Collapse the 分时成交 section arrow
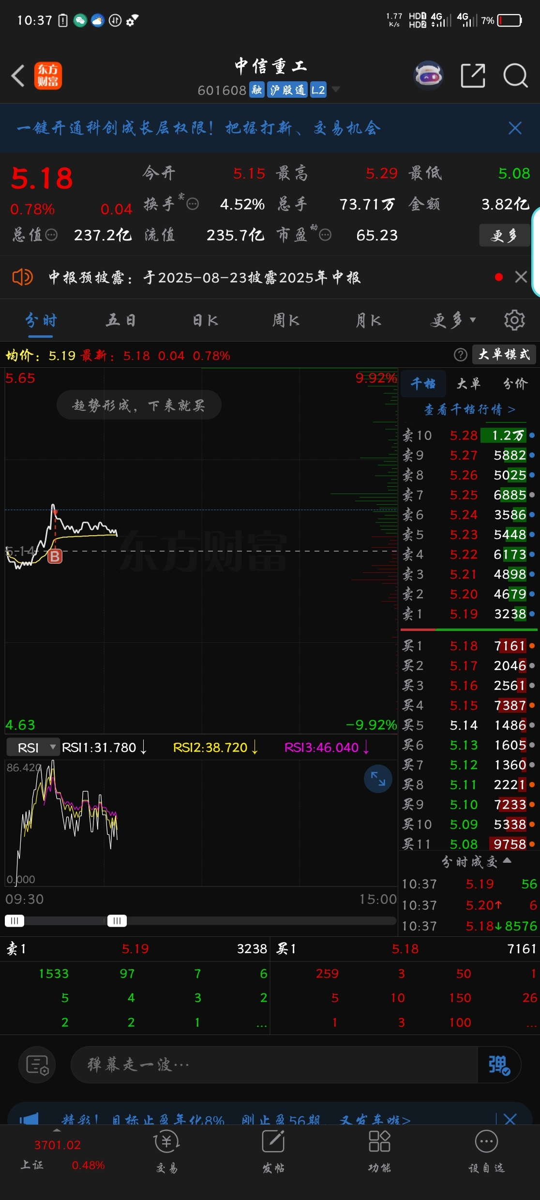Screen dimensions: 540x1200 point(507,860)
